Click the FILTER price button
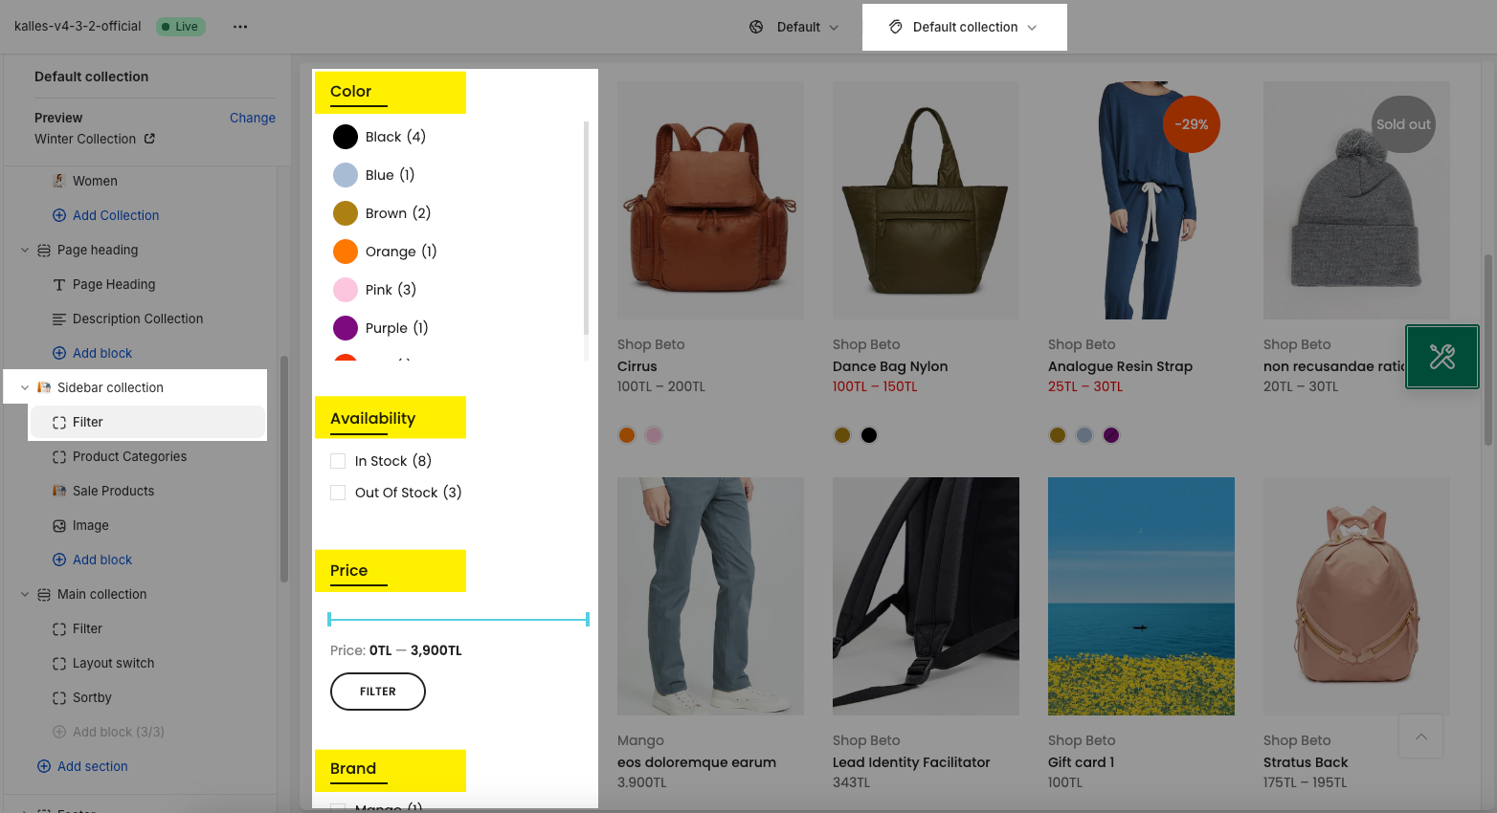 click(x=378, y=692)
